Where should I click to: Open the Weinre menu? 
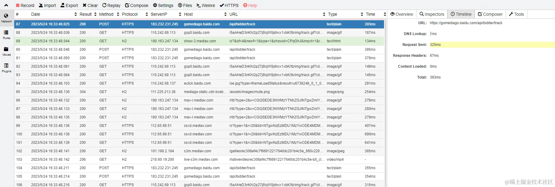[206, 5]
